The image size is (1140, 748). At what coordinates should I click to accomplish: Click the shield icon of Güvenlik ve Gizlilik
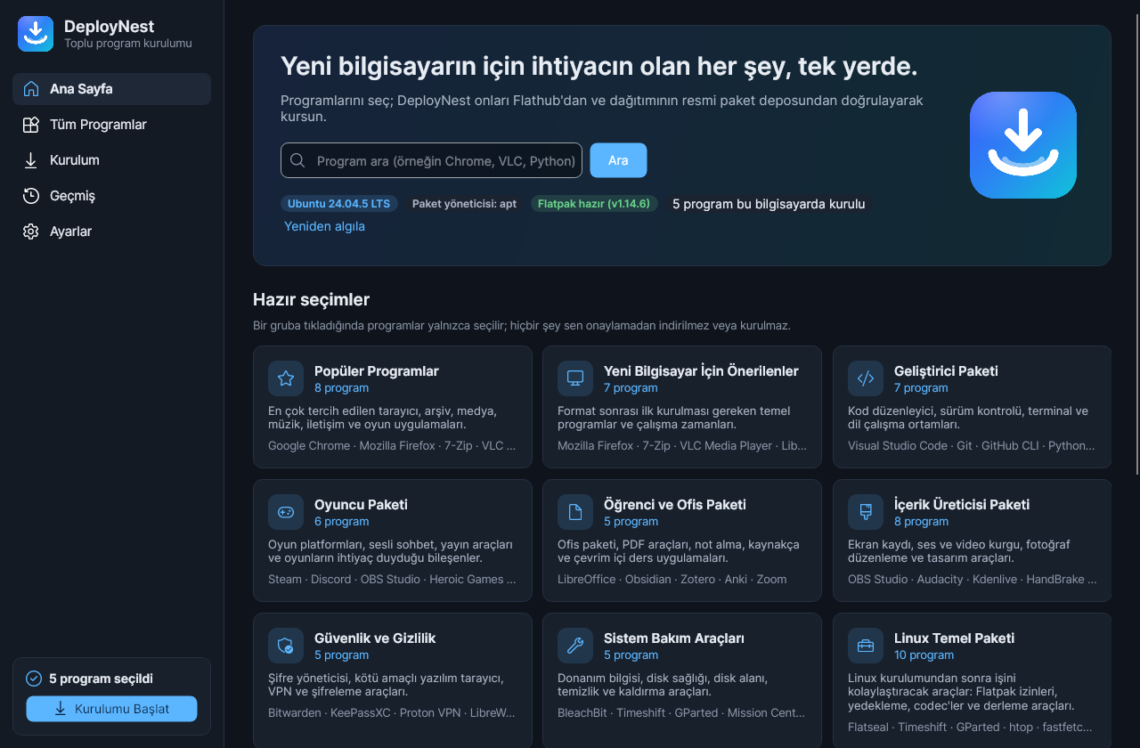click(x=286, y=646)
